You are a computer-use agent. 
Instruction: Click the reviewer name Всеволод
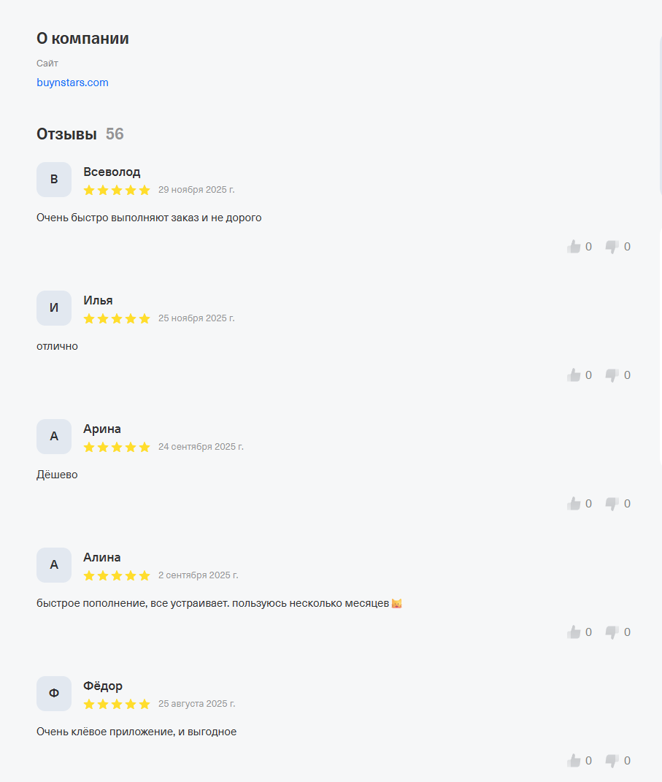pyautogui.click(x=112, y=172)
